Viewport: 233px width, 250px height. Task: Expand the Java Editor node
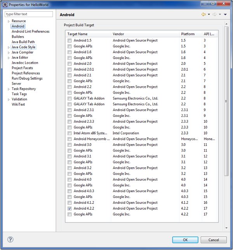[9, 58]
